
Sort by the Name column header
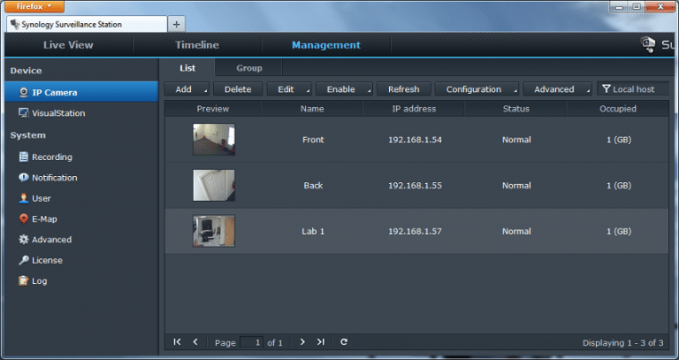tap(312, 109)
